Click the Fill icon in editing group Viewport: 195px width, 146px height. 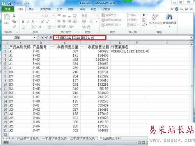point(144,20)
